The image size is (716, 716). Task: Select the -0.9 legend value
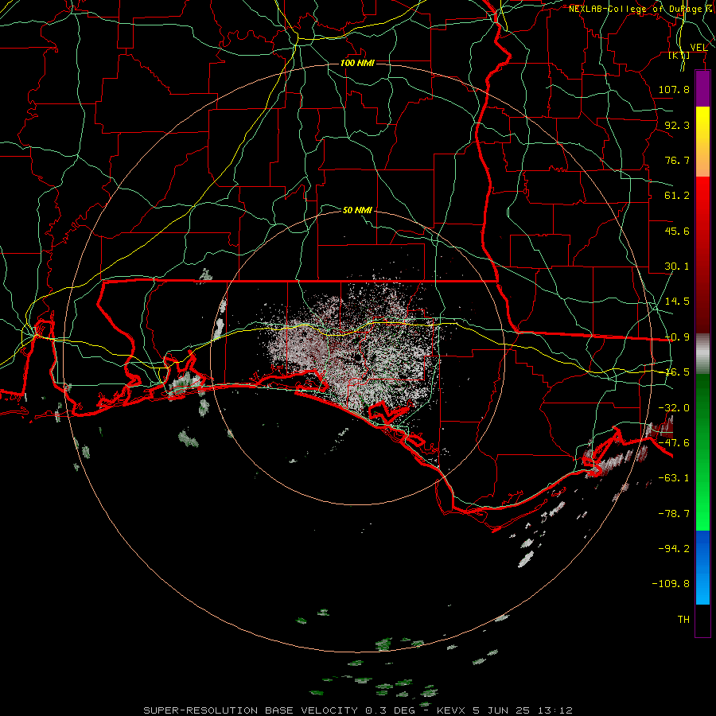677,337
